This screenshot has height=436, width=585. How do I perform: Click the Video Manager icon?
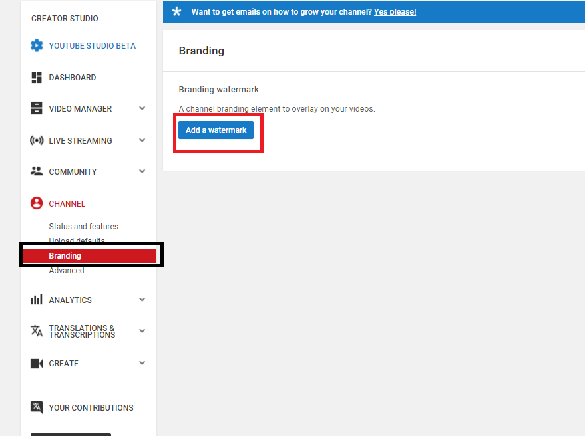click(x=37, y=108)
